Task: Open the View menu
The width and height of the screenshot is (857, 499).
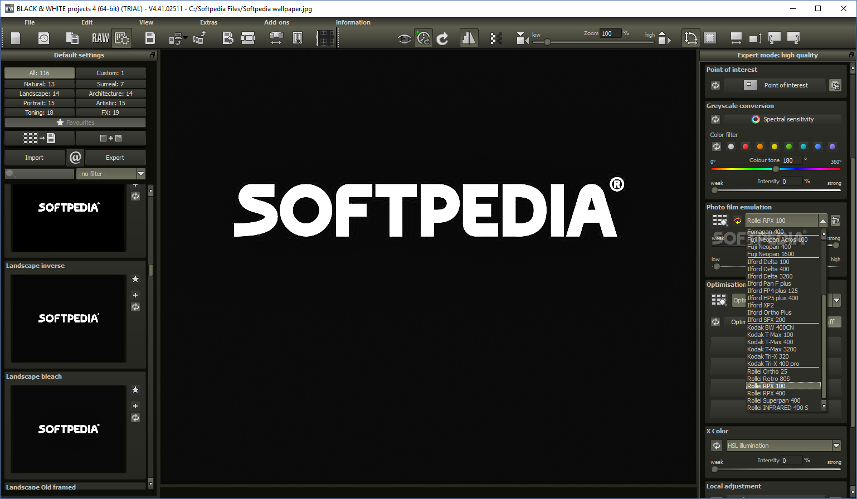Action: tap(146, 22)
